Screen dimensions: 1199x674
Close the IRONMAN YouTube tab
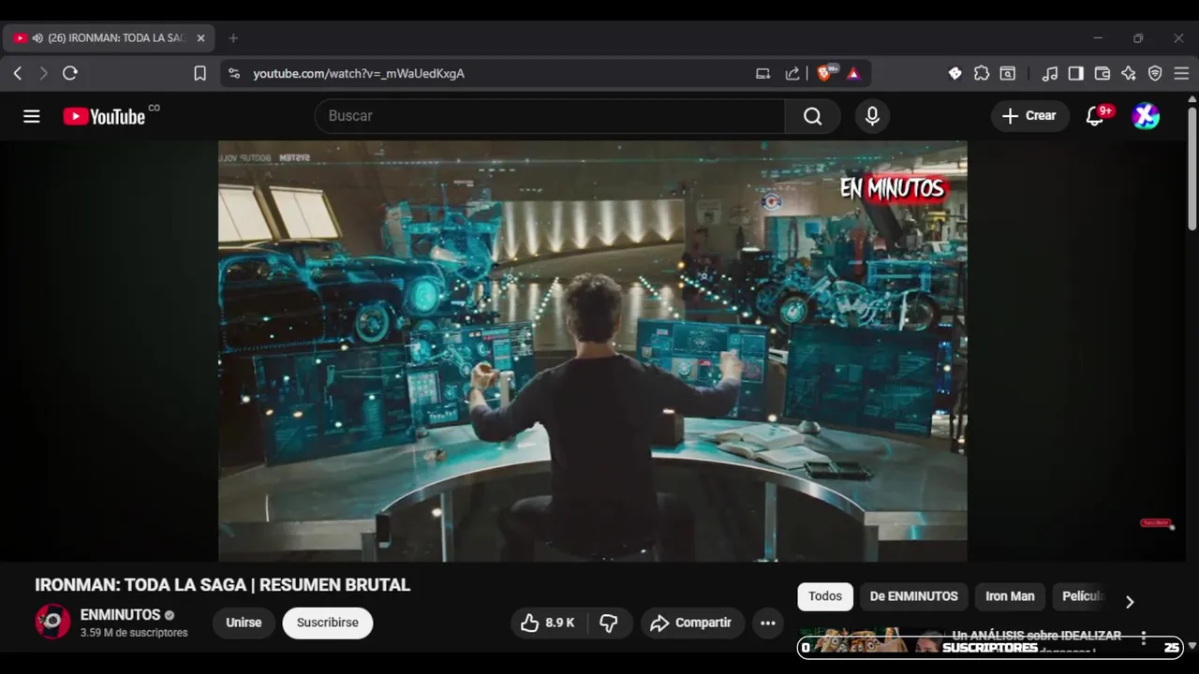click(x=200, y=38)
